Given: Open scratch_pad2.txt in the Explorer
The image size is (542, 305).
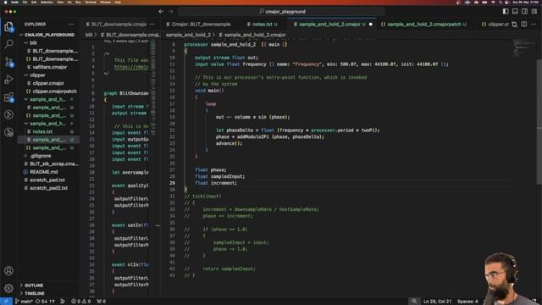Looking at the screenshot, I should [49, 188].
